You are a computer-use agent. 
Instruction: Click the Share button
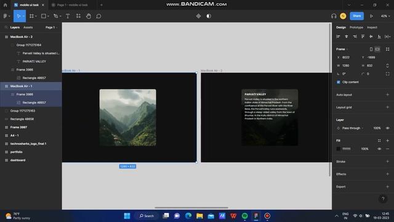[357, 16]
